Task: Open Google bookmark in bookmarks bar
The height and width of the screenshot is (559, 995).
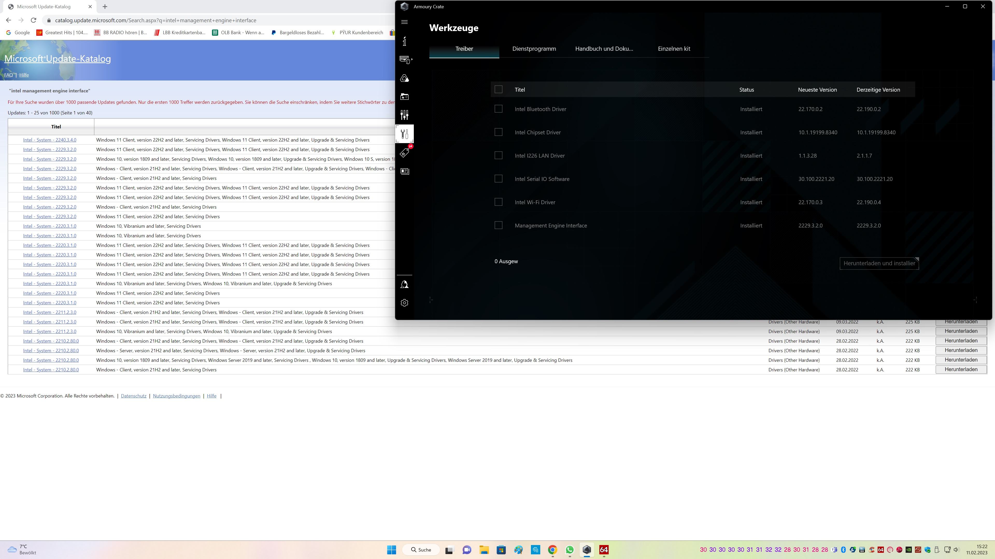Action: (x=18, y=32)
